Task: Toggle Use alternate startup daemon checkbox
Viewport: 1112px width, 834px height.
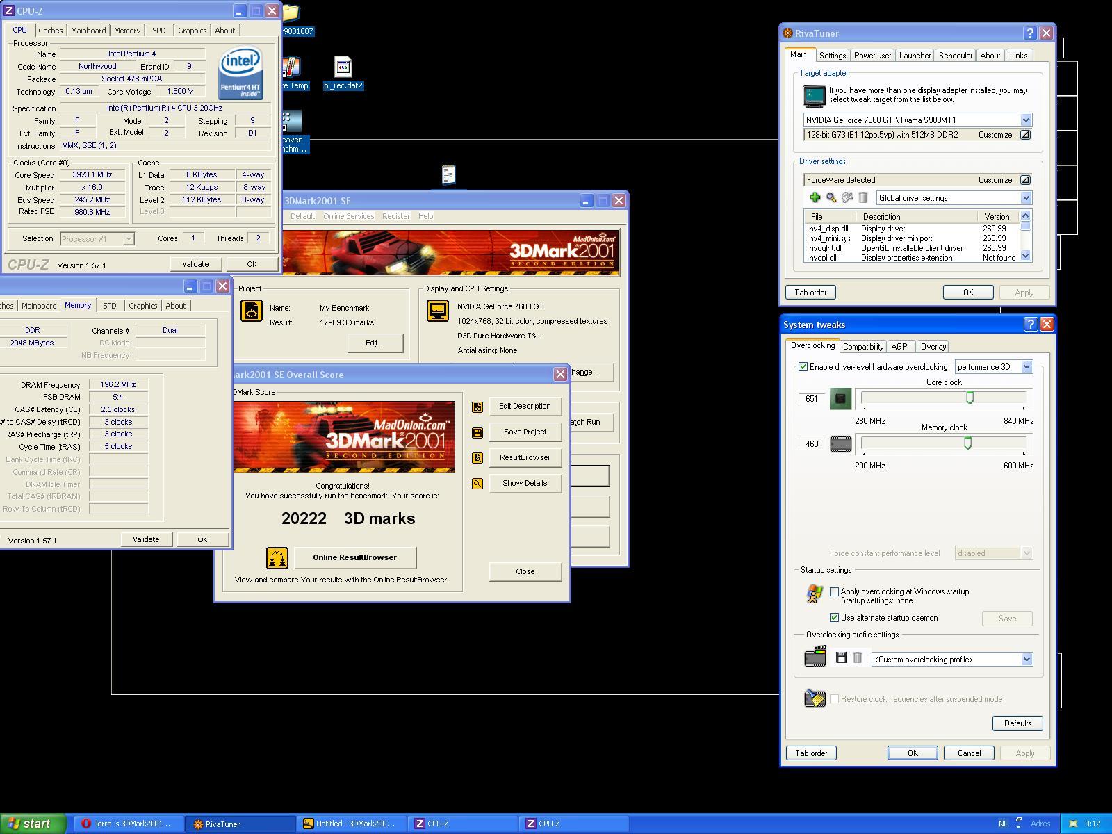Action: (834, 618)
